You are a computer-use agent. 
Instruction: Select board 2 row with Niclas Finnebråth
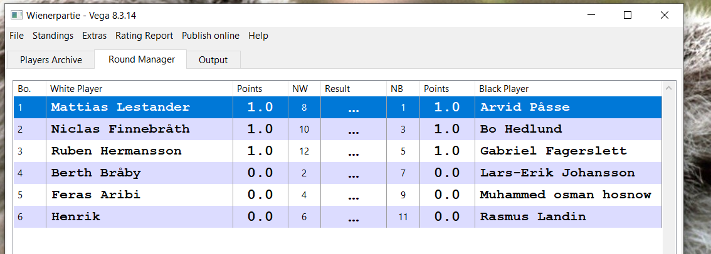tap(120, 130)
